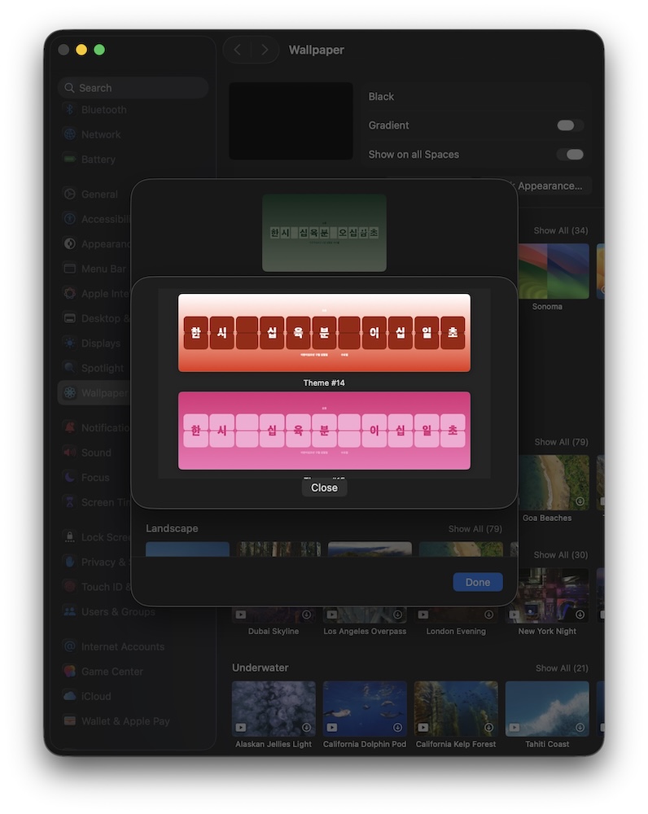
Task: Click the Sound speaker icon
Action: [x=70, y=453]
